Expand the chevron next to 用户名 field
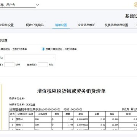This screenshot has width=137, height=137. pos(38,5)
